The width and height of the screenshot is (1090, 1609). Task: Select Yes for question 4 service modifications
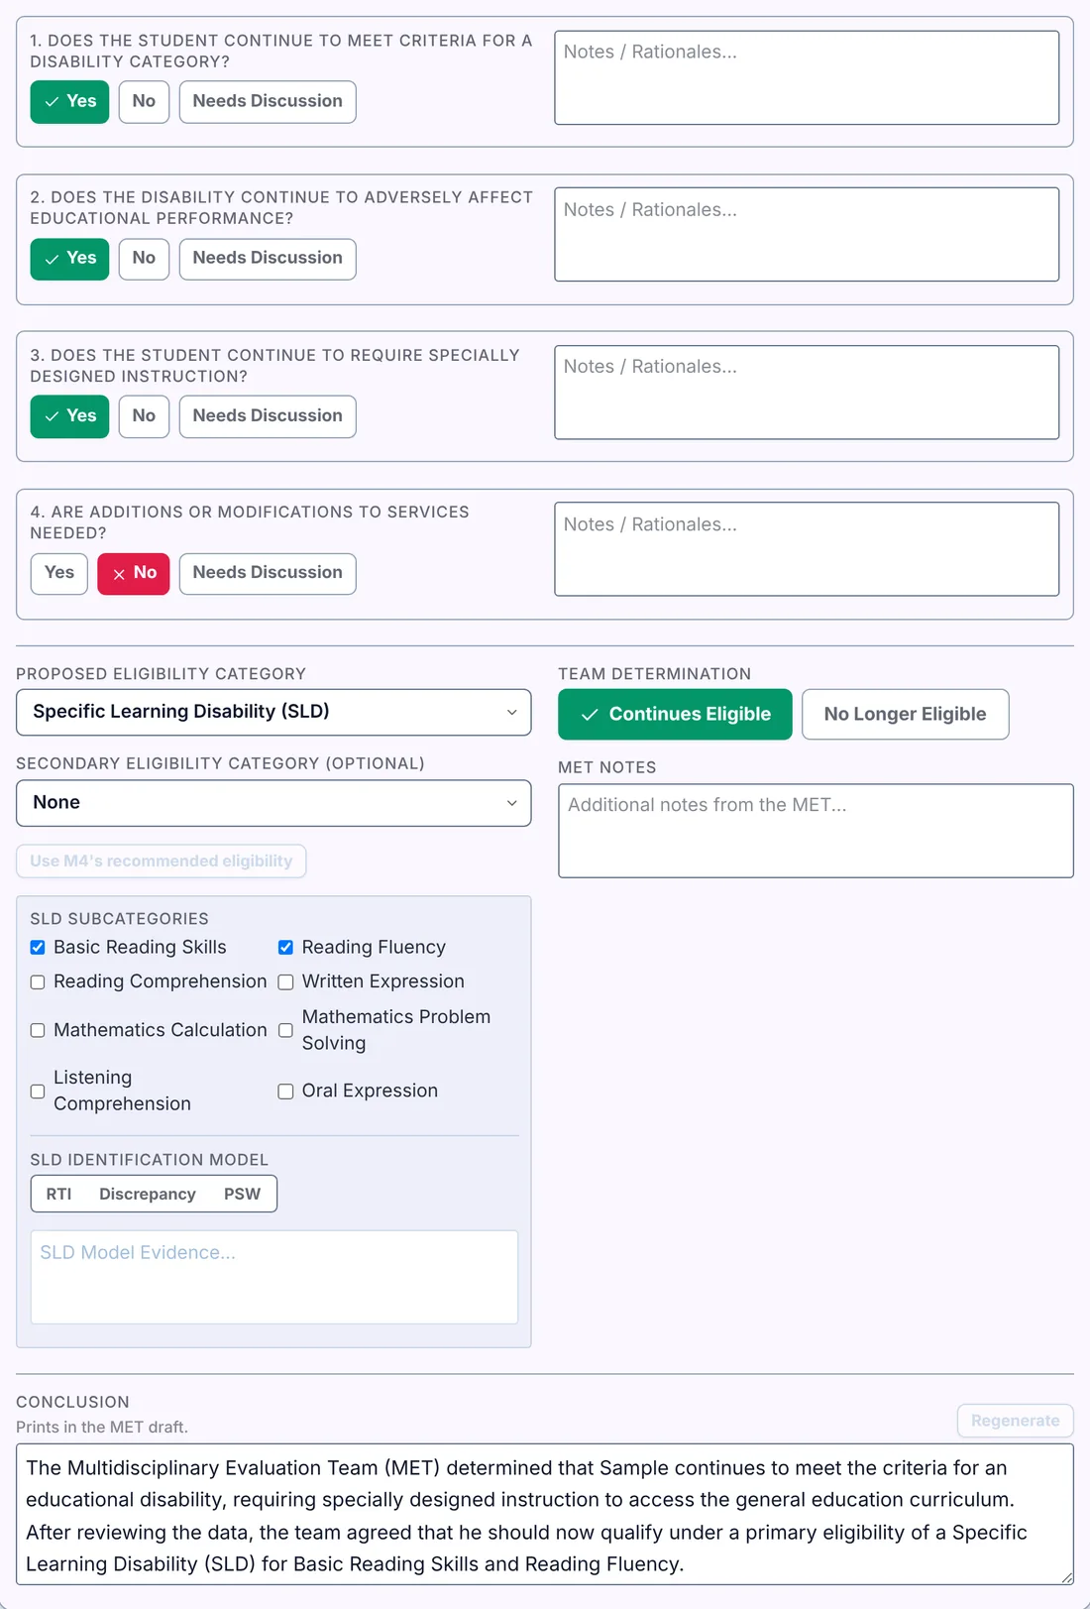pyautogui.click(x=59, y=573)
